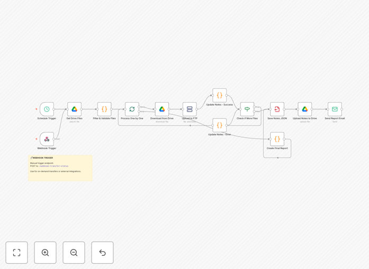Click the 'Process One by One' label
The image size is (369, 269).
132,118
